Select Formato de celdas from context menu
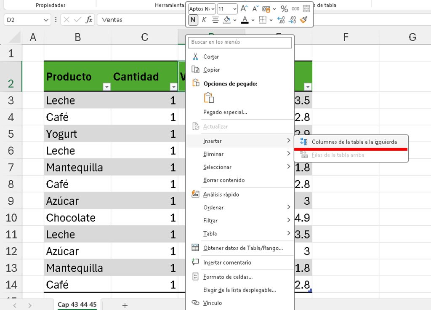This screenshot has width=431, height=310. [228, 277]
